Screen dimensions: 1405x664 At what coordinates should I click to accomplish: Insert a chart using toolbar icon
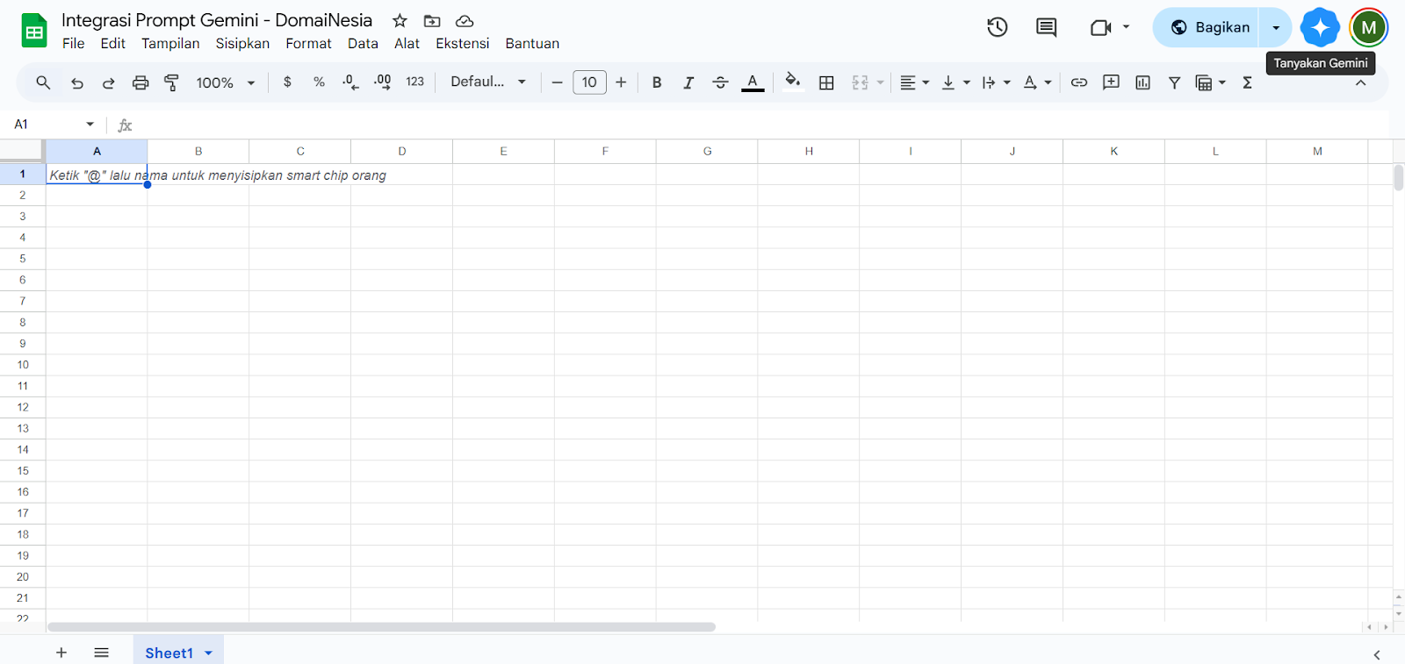(1142, 82)
